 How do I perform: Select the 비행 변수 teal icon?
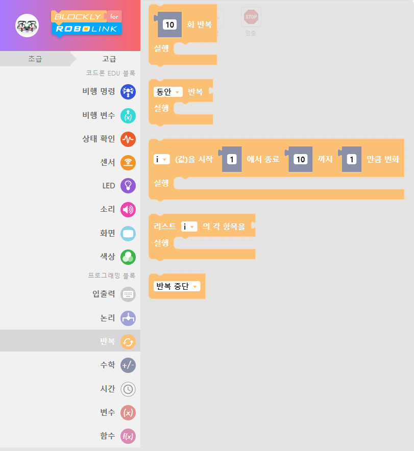[128, 115]
